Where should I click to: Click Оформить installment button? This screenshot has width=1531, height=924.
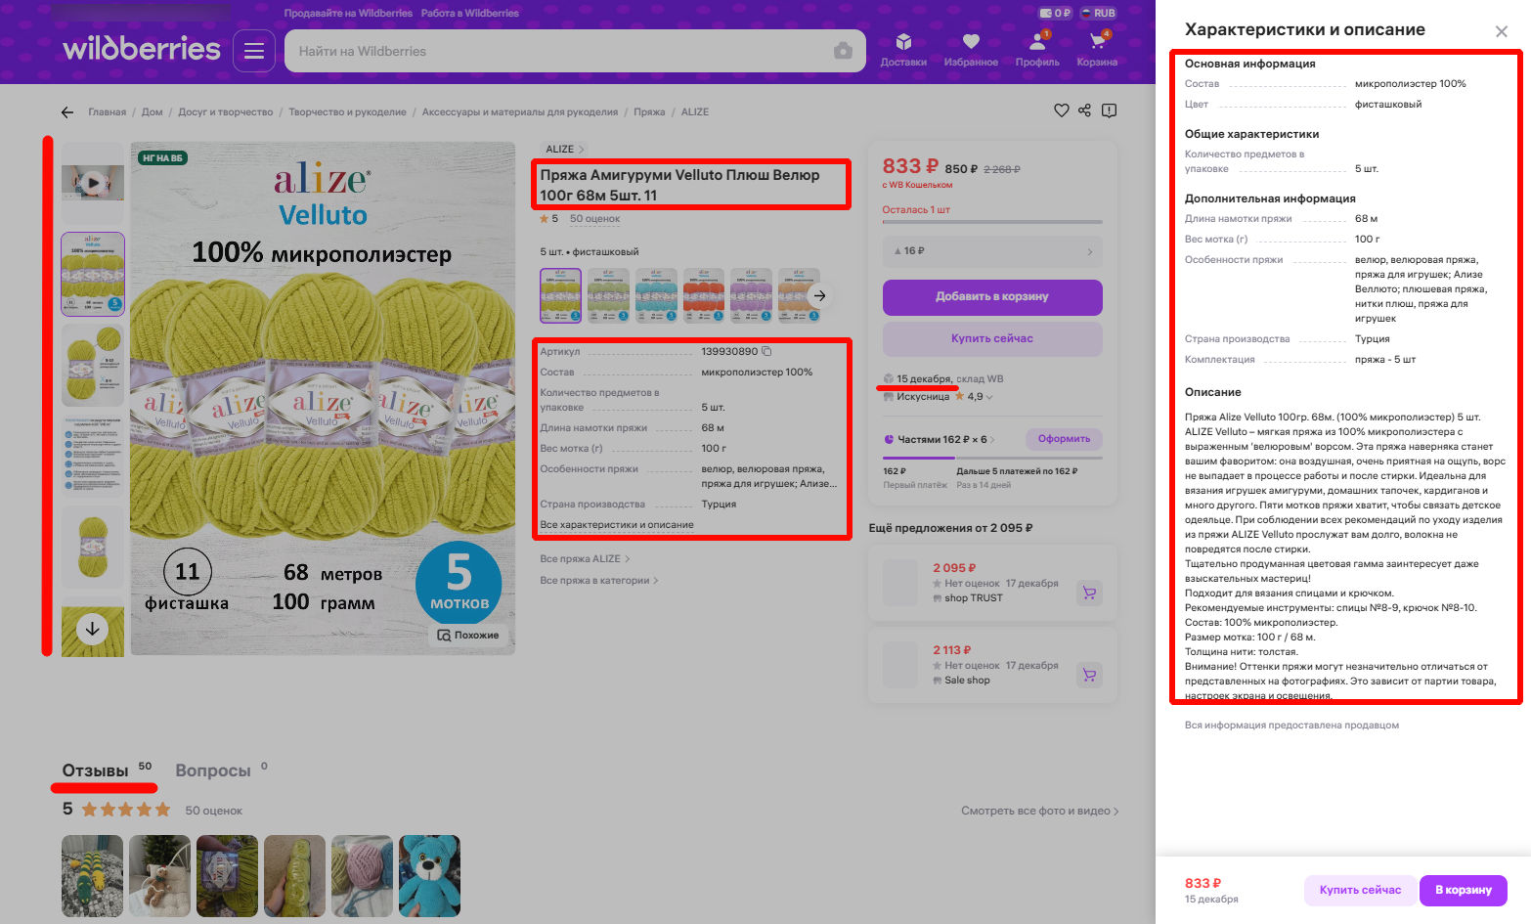click(1064, 439)
